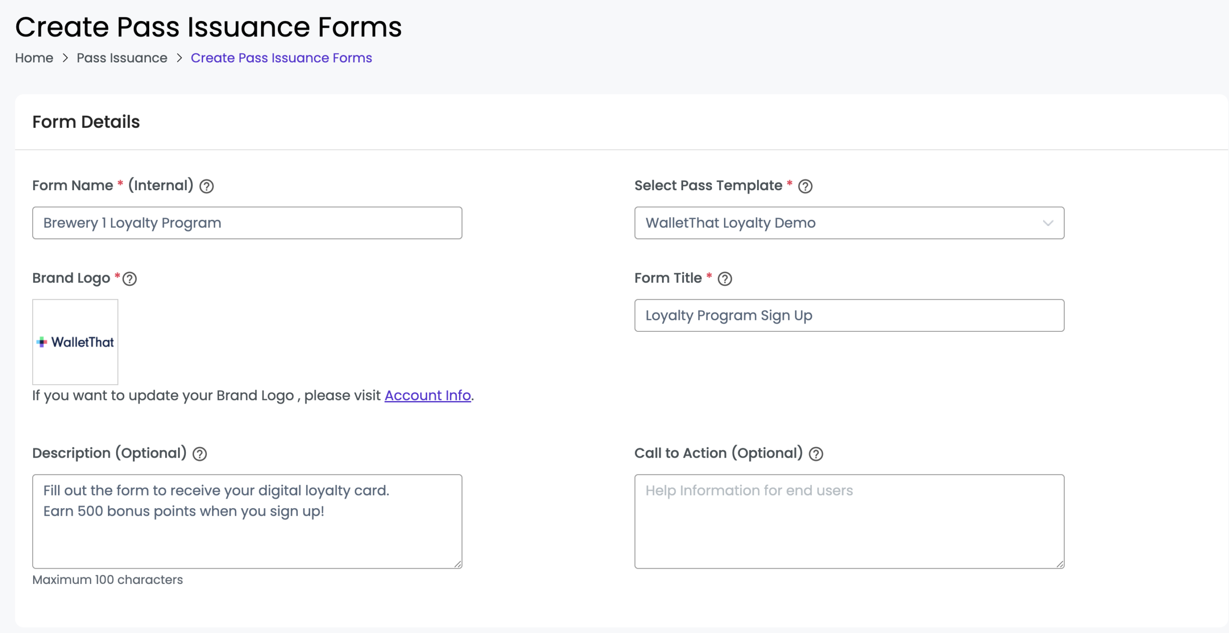
Task: Open the Select Pass Template help tooltip
Action: tap(806, 186)
